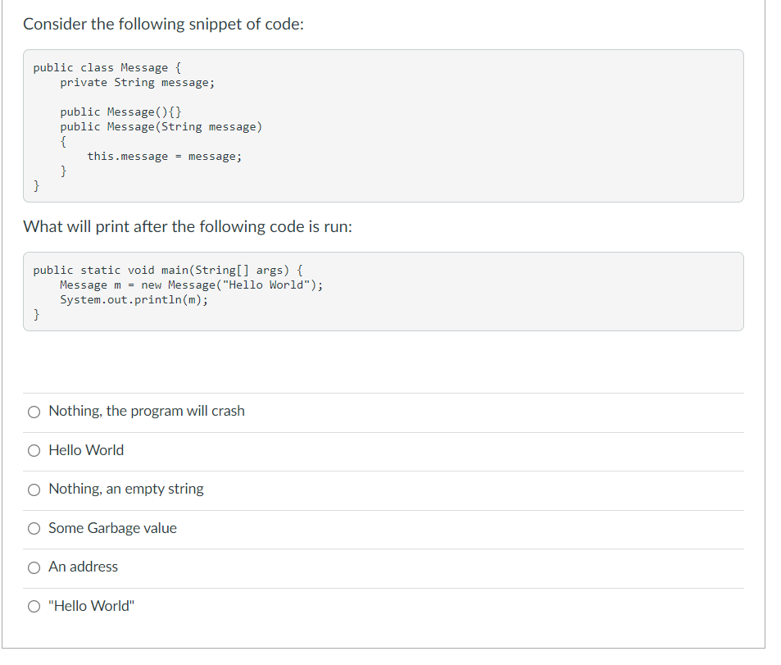
Task: Click the 'public Message(String message)' constructor line
Action: (161, 126)
